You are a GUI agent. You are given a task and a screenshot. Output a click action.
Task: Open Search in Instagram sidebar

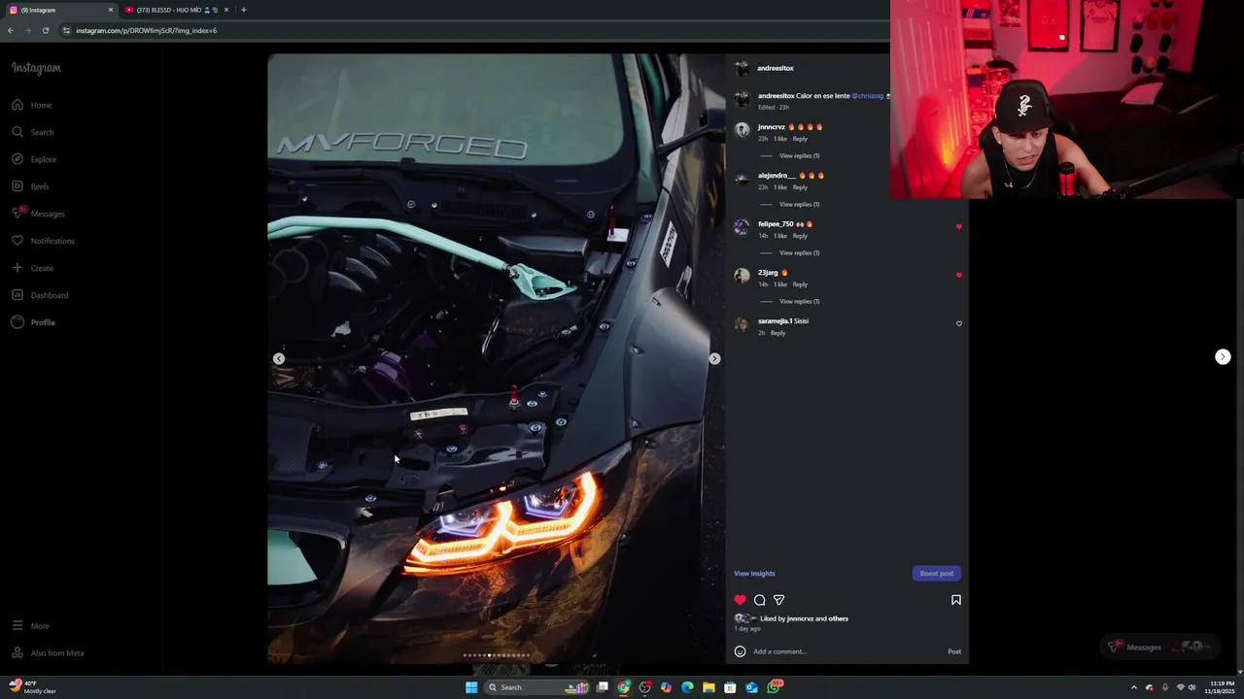tap(33, 132)
